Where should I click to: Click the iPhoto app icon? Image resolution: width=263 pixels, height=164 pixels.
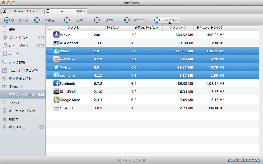(56, 51)
